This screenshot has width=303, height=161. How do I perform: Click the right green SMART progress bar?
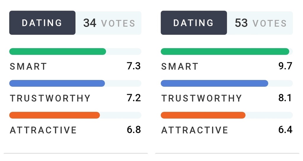227,52
